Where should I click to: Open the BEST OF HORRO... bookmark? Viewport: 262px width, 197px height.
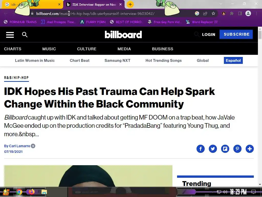coord(127,22)
